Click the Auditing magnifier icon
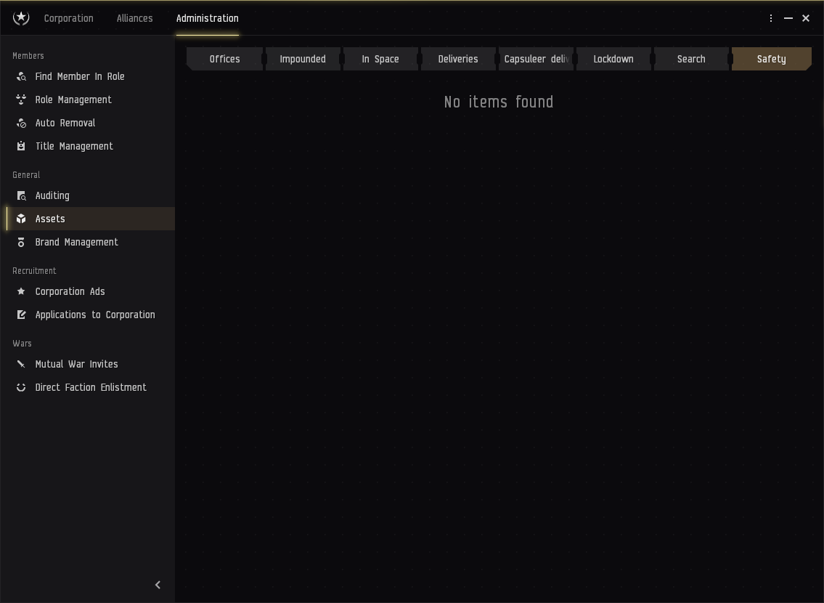Image resolution: width=824 pixels, height=603 pixels. 21,195
